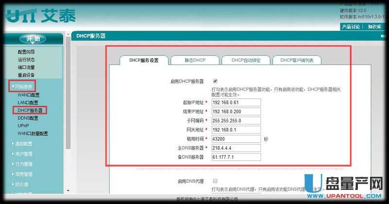The height and width of the screenshot is (204, 389).
Task: Click the sidebar scrollbar down arrow
Action: [68, 190]
